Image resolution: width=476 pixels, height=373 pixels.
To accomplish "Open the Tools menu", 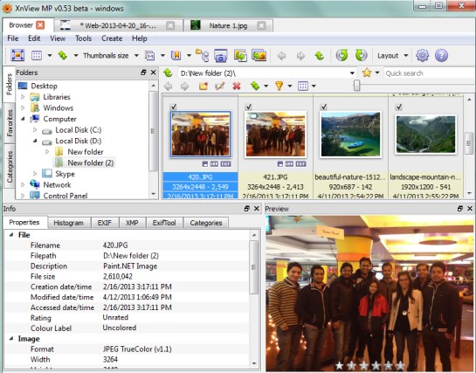I will click(x=83, y=38).
